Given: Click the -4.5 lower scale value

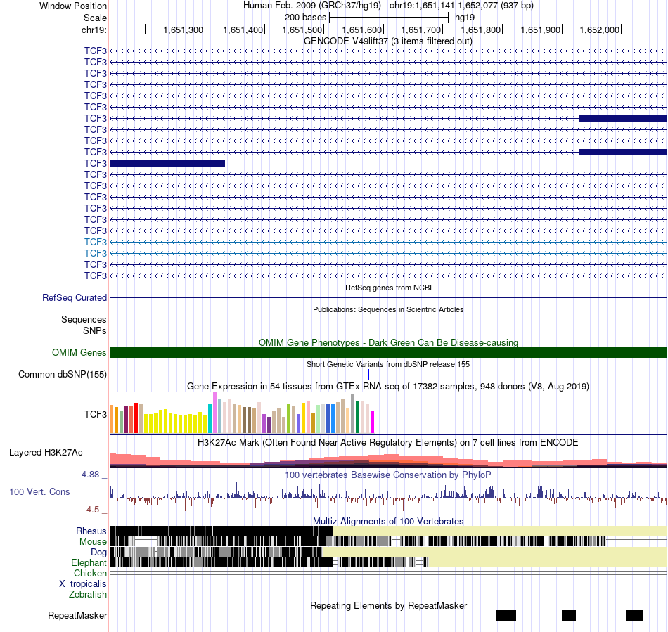Looking at the screenshot, I should 91,510.
